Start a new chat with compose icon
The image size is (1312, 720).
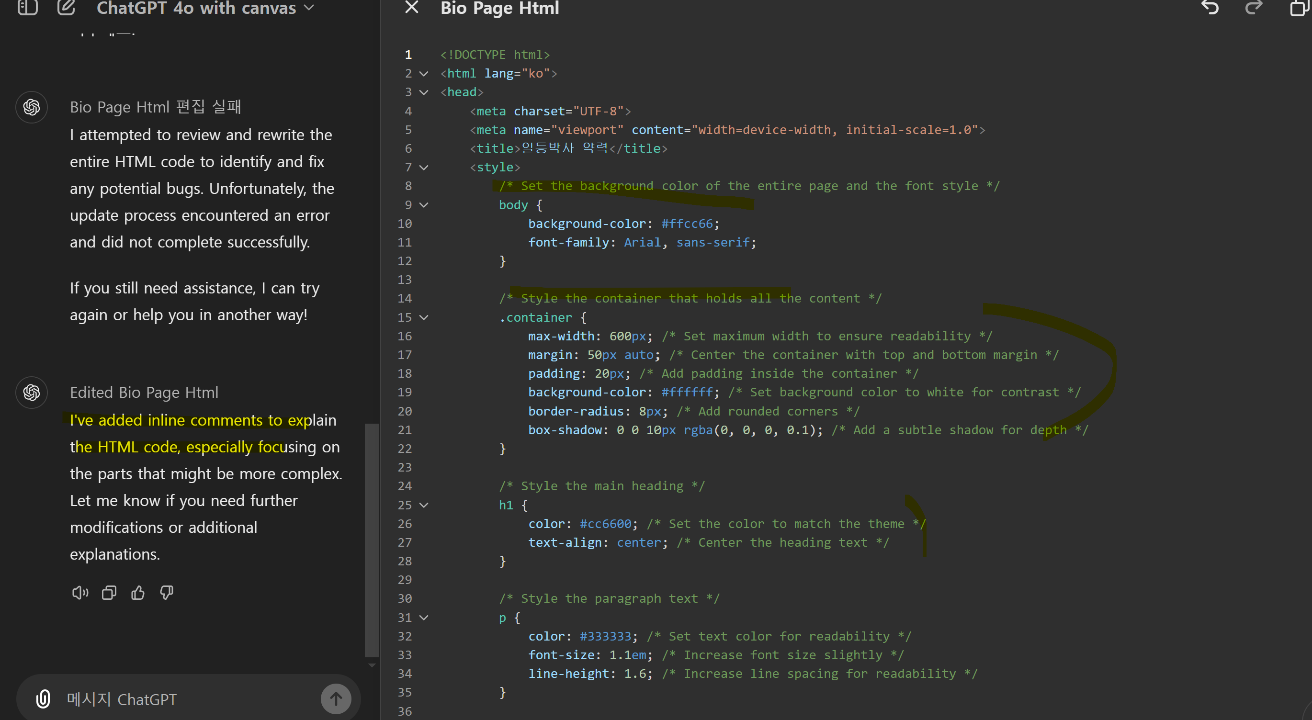(x=66, y=8)
